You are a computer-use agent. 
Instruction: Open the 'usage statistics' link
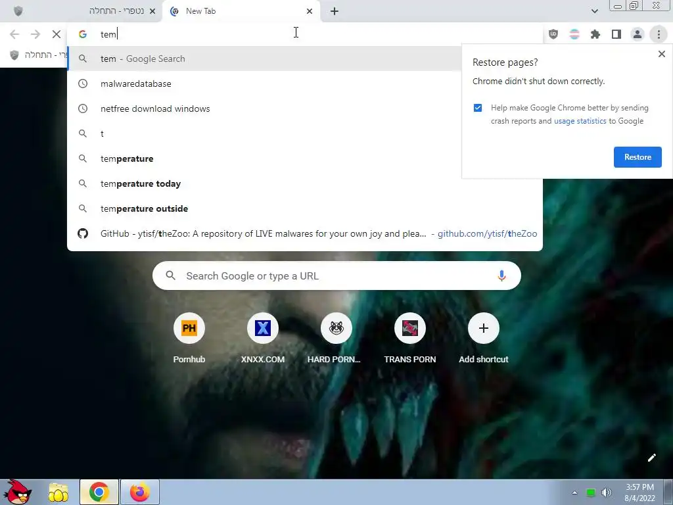[x=580, y=121]
